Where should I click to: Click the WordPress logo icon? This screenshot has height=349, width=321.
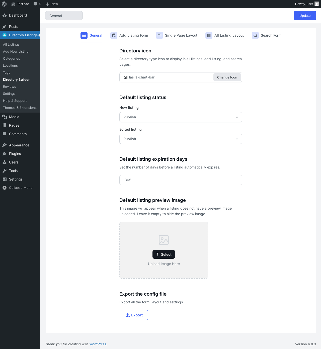pyautogui.click(x=4, y=4)
